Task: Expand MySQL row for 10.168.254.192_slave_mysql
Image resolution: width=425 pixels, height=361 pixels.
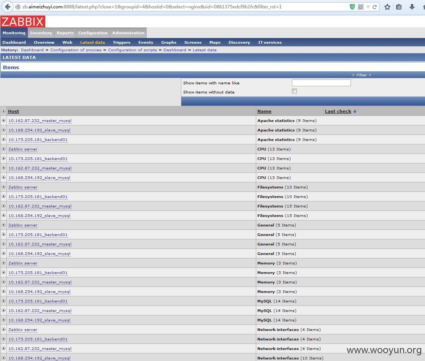Action: (x=3, y=320)
